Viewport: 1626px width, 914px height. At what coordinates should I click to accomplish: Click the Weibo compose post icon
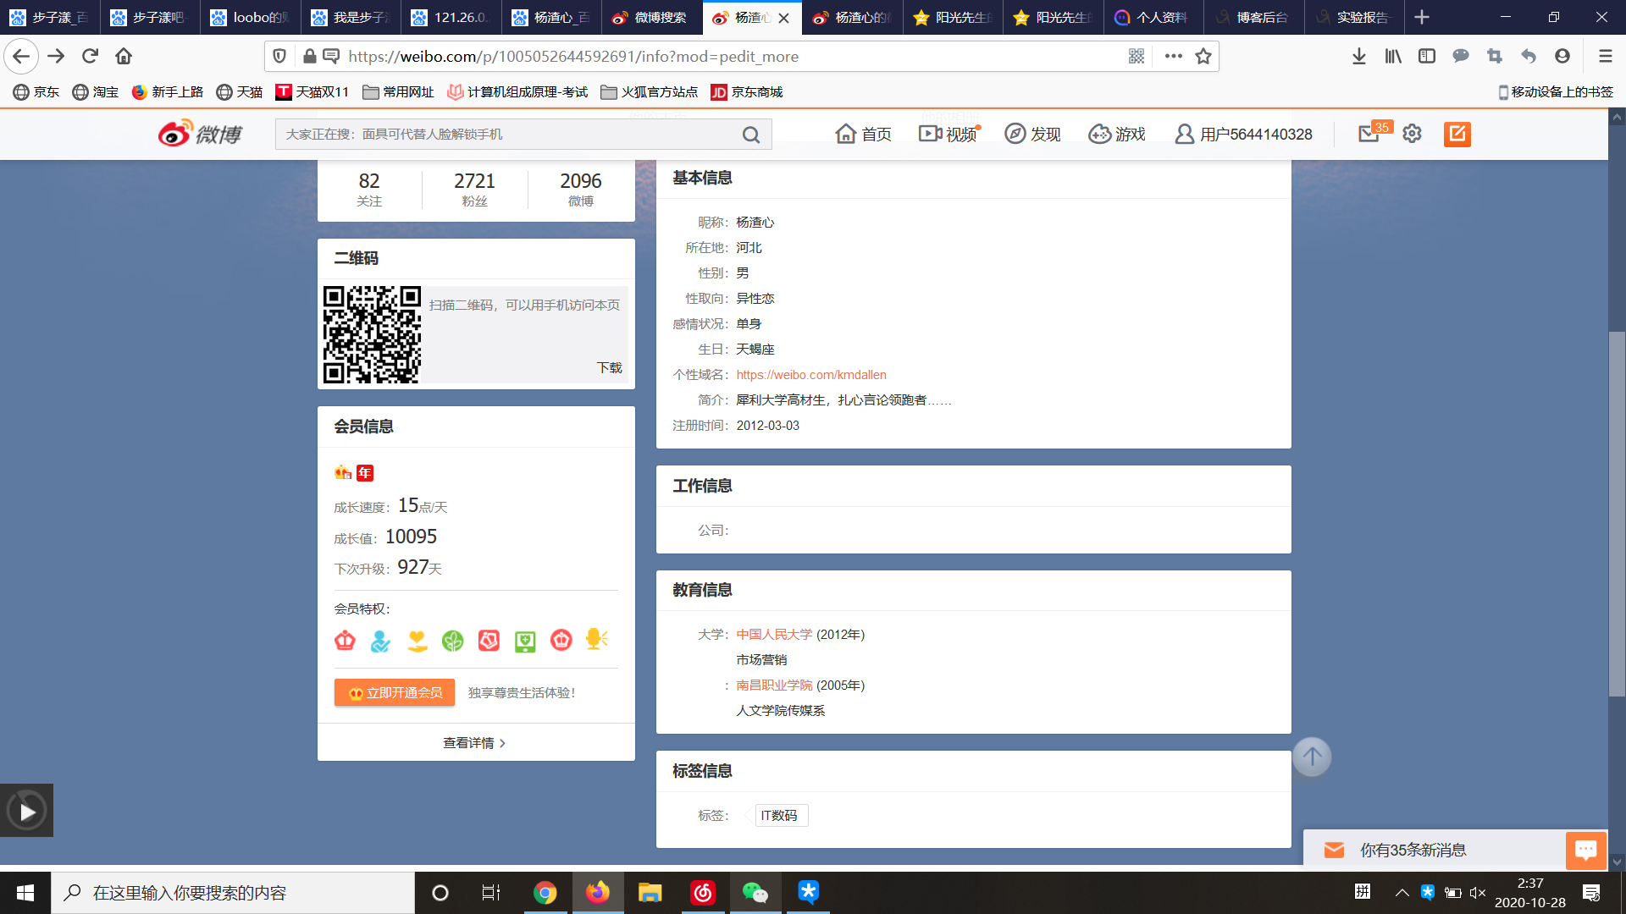1457,134
